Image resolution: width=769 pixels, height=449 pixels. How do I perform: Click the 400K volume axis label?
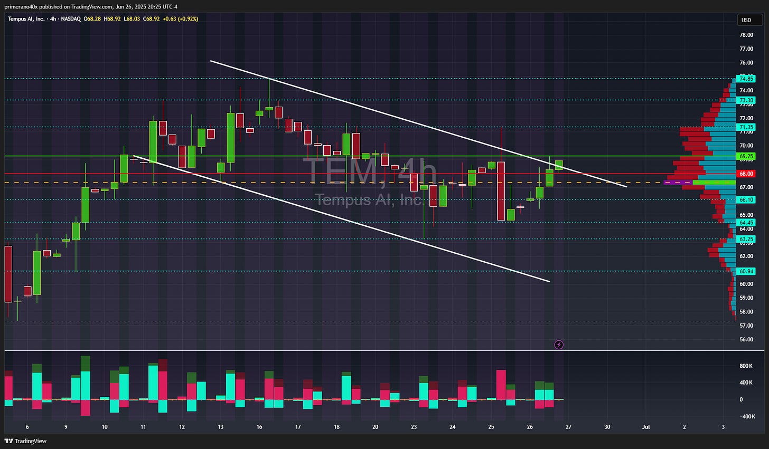click(746, 383)
